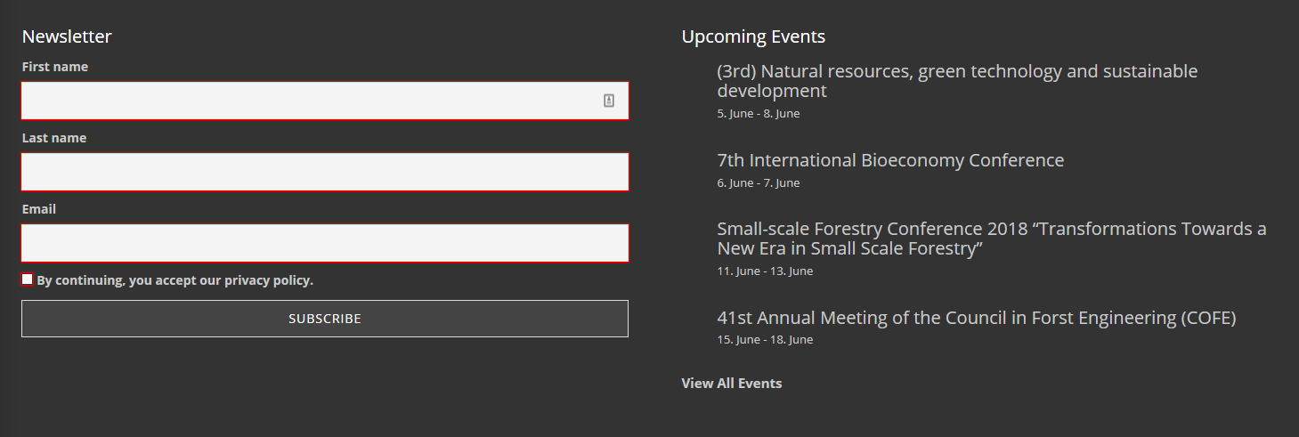The height and width of the screenshot is (437, 1299).
Task: Focus the Last name input field
Action: tap(325, 172)
